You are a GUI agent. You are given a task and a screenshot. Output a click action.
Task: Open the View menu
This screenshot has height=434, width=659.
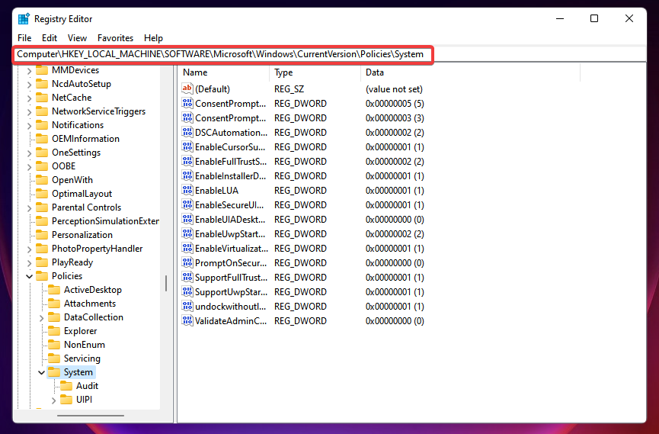78,38
